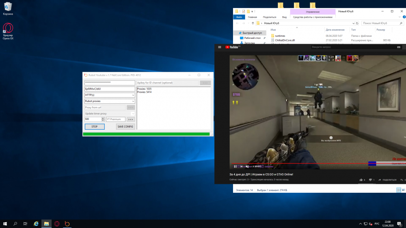Go up one folder in Explorer
Screen dimensions: 406x228
[253, 23]
